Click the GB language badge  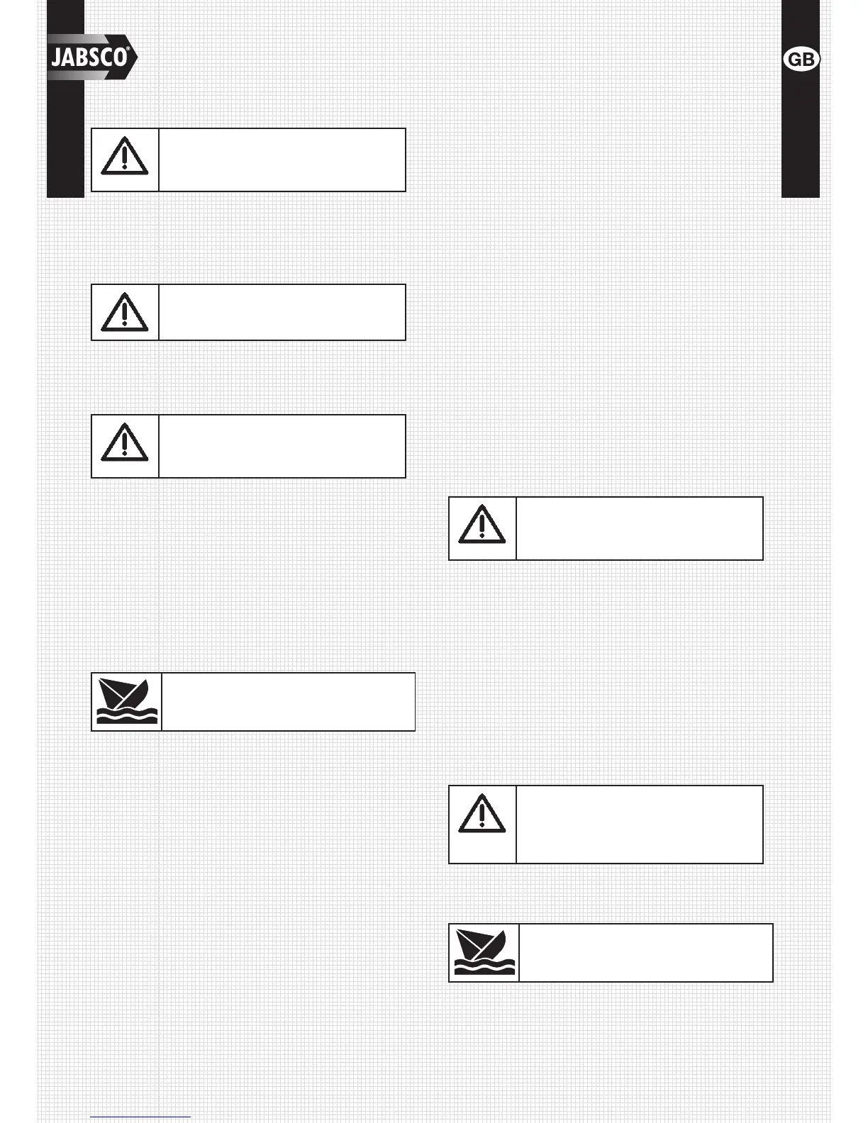pos(801,60)
